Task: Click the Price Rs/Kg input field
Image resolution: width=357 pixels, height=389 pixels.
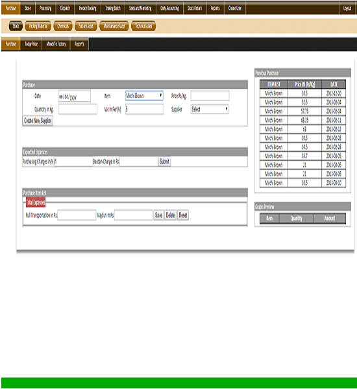Action: (210, 96)
